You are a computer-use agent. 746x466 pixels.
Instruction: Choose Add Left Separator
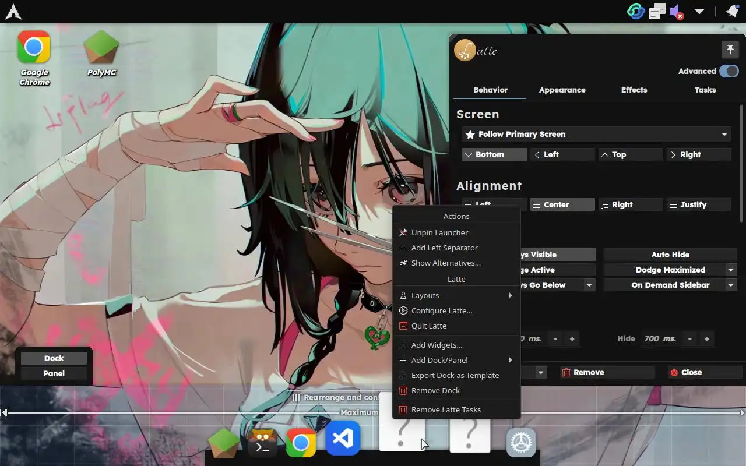pos(456,248)
